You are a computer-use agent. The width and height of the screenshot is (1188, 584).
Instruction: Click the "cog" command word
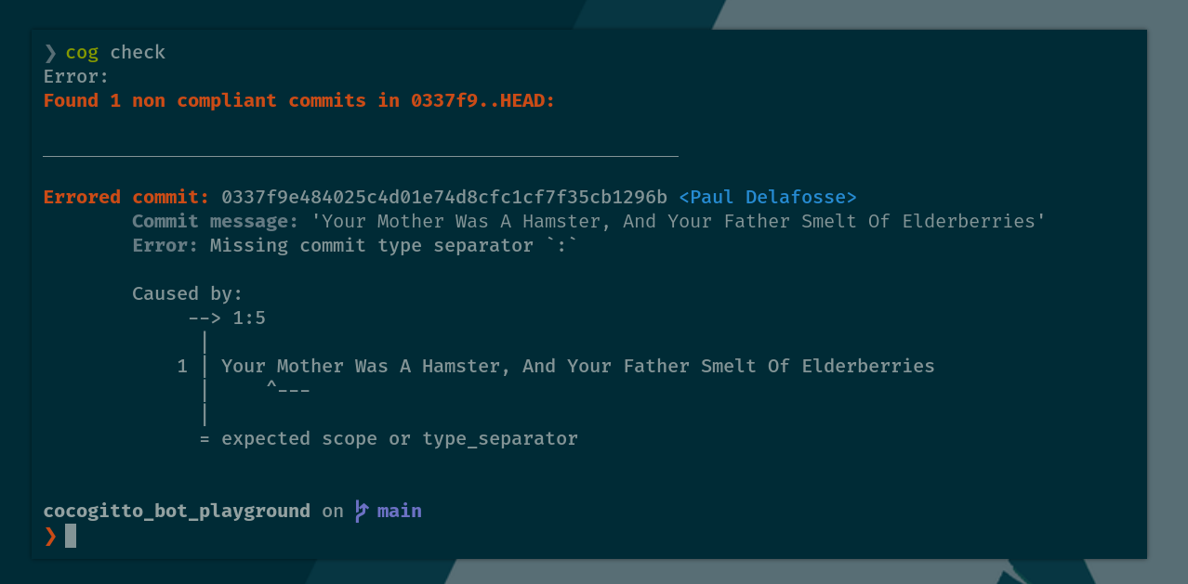click(82, 52)
